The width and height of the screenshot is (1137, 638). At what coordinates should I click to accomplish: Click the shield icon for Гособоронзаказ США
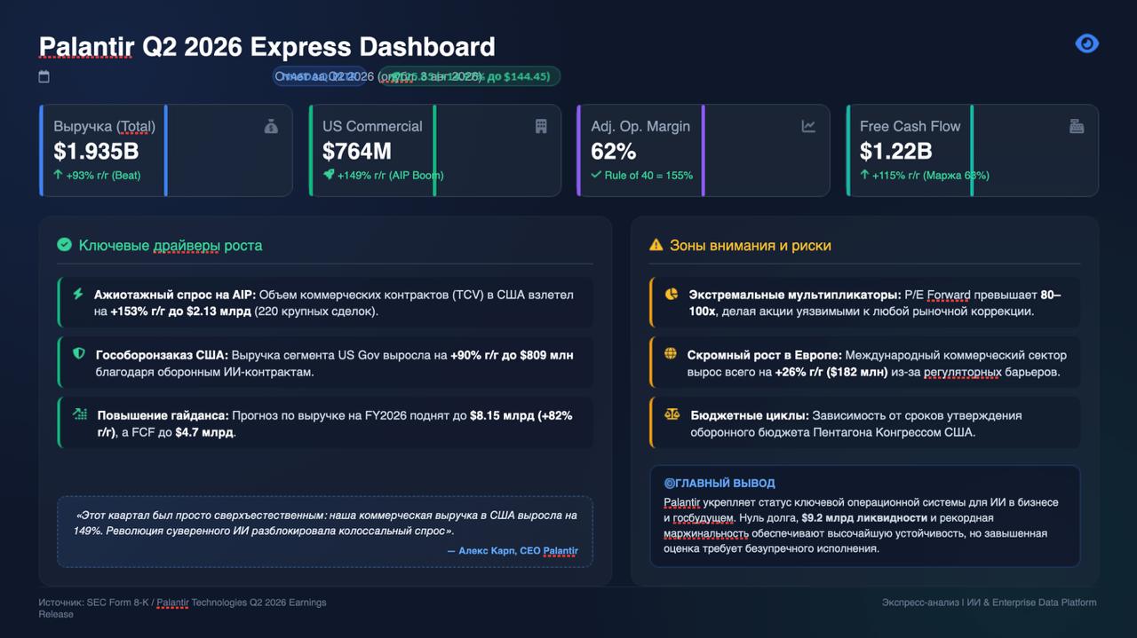point(79,354)
